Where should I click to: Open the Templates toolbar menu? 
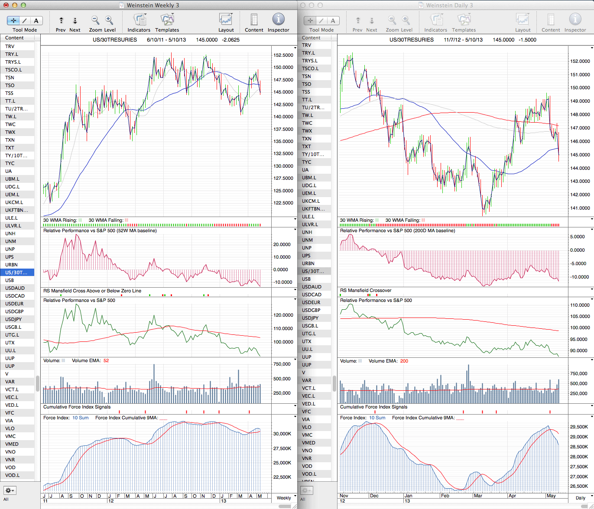pos(167,20)
